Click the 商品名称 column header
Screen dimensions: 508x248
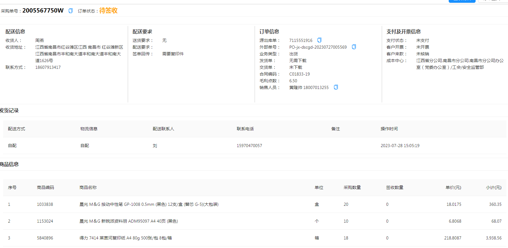pos(88,187)
